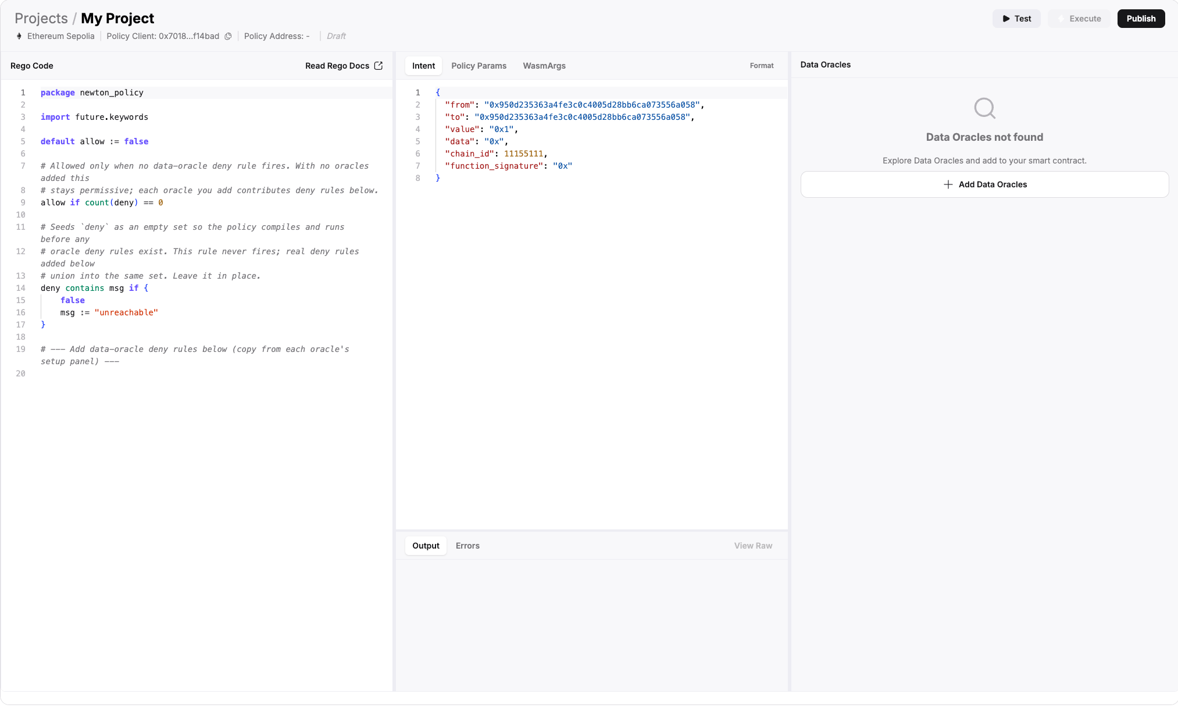Click inside the empty Output area
Image resolution: width=1178 pixels, height=708 pixels.
click(x=592, y=625)
